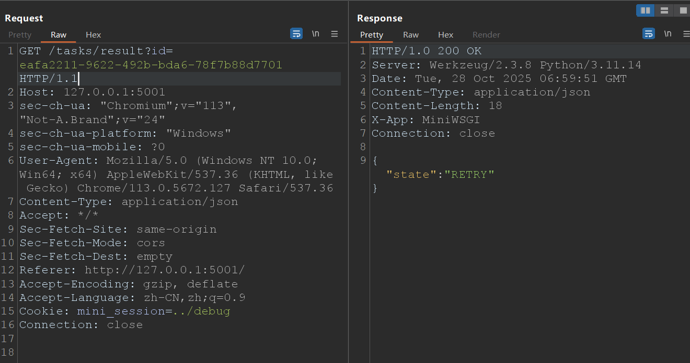Click the Host header line 127.0.0.1:5001
690x363 pixels.
[114, 92]
